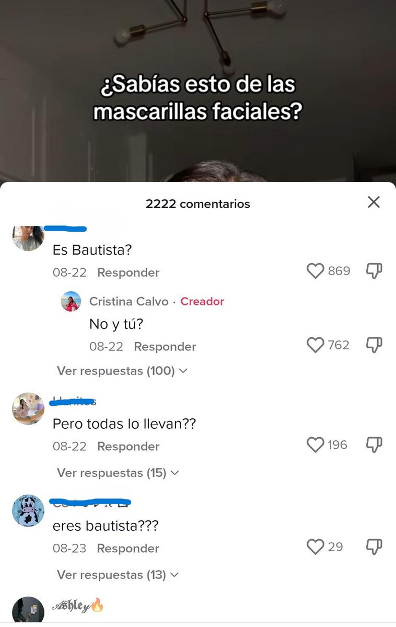Dislike Cristina Calvo's reply
This screenshot has width=396, height=627.
pyautogui.click(x=374, y=345)
